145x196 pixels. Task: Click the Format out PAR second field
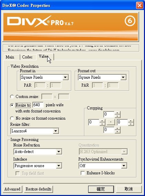click(x=113, y=85)
